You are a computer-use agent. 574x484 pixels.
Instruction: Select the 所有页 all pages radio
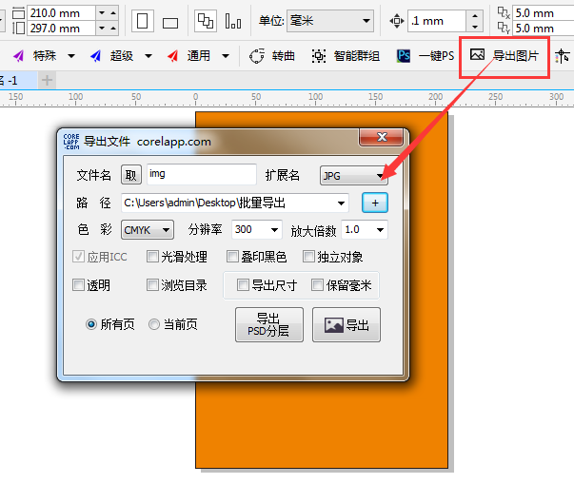pos(91,324)
